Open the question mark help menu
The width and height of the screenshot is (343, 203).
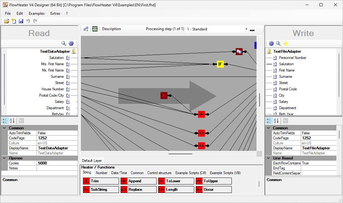pos(67,13)
